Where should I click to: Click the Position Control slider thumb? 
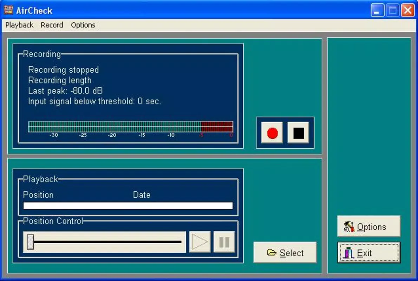coord(31,242)
